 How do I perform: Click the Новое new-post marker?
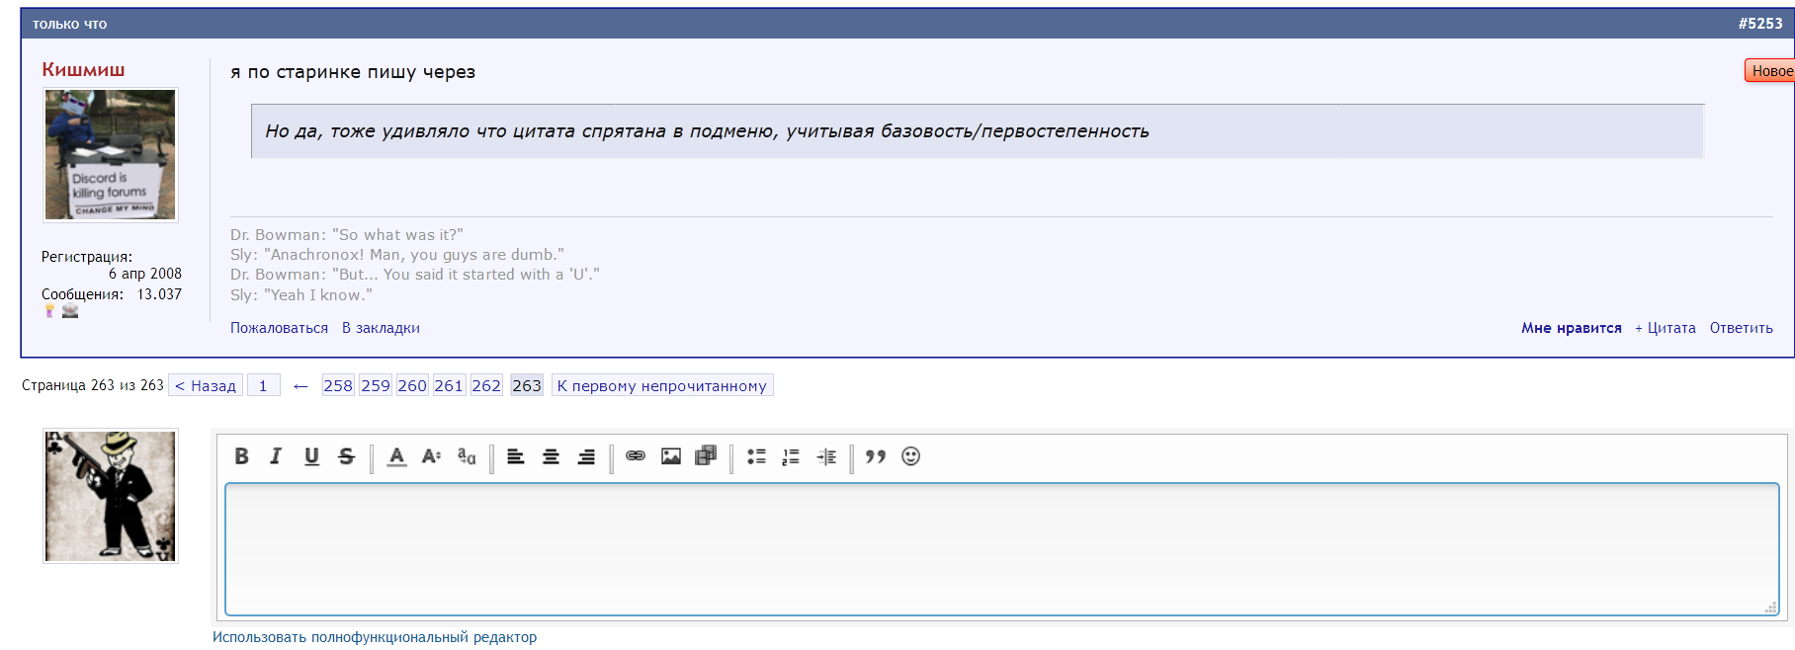coord(1770,71)
